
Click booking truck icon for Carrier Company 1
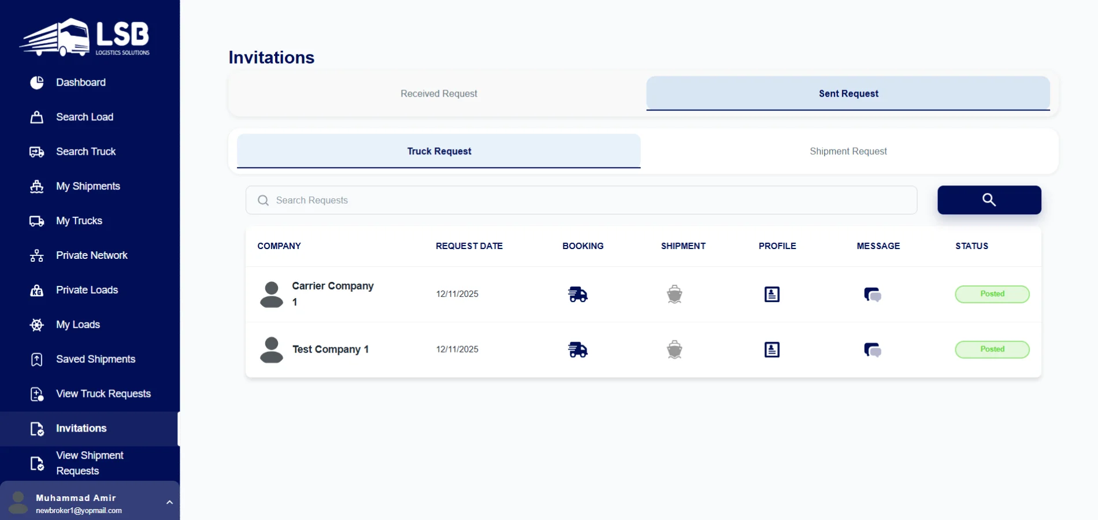pyautogui.click(x=577, y=294)
